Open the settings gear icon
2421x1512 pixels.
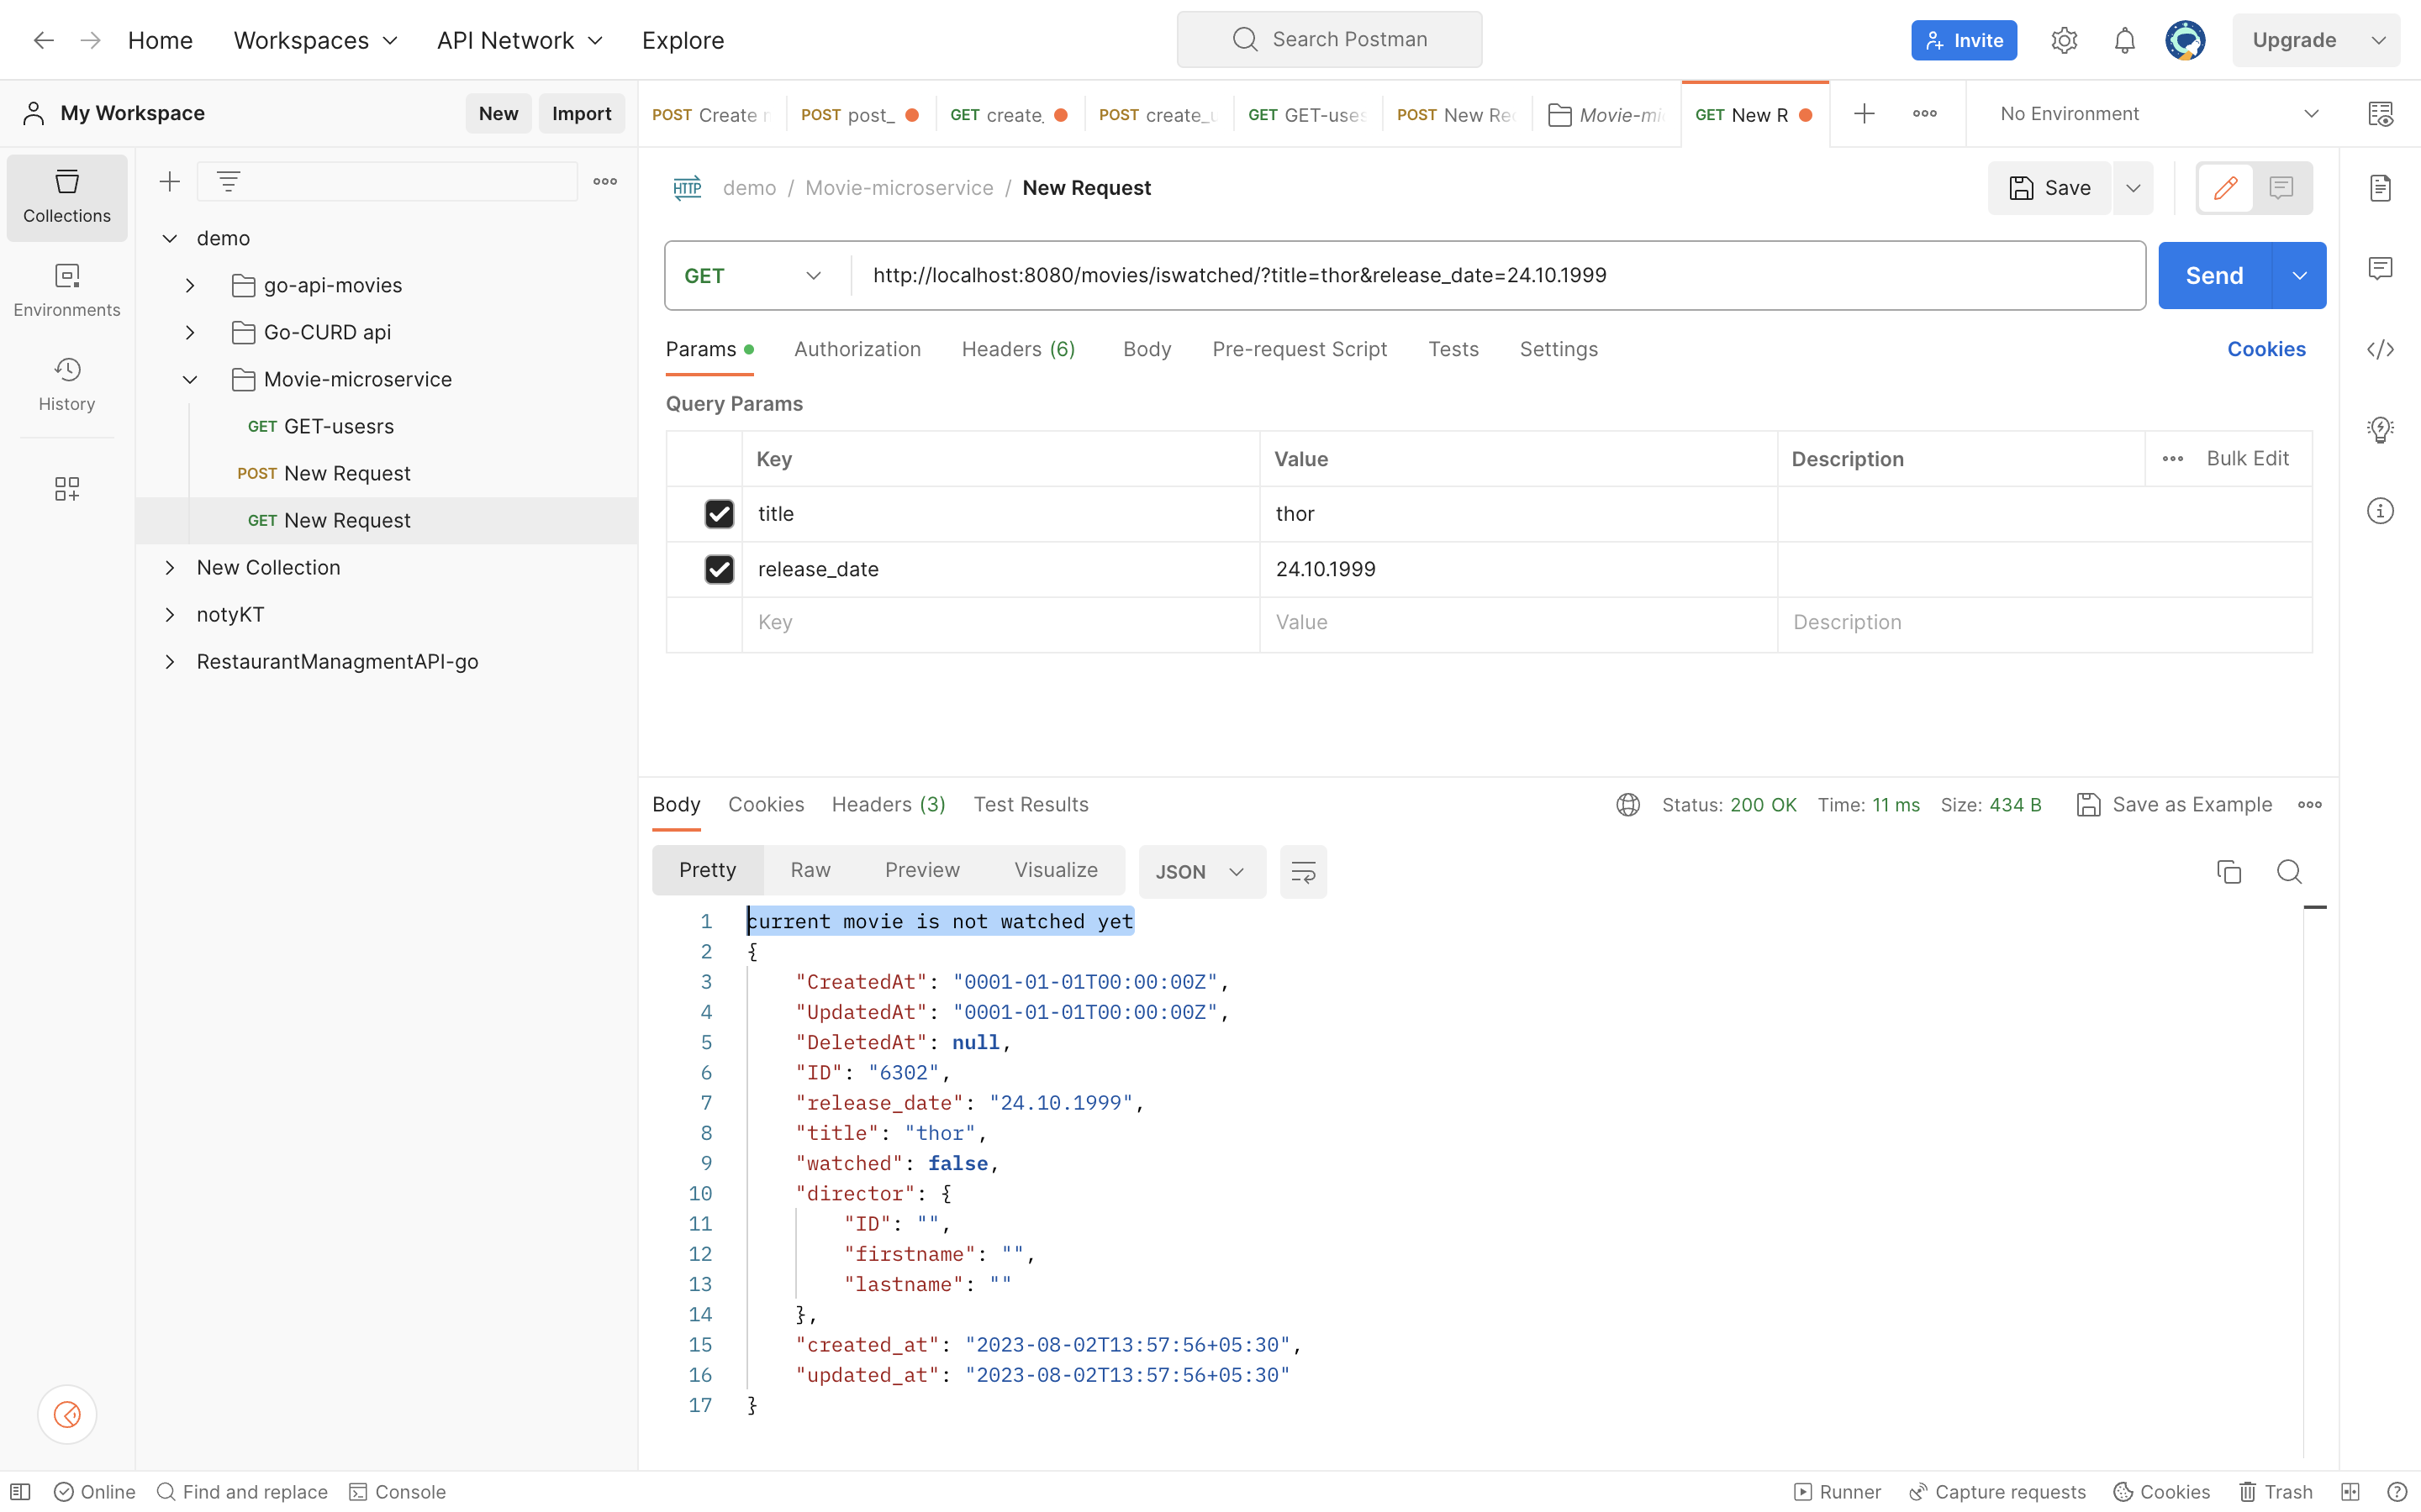2064,40
